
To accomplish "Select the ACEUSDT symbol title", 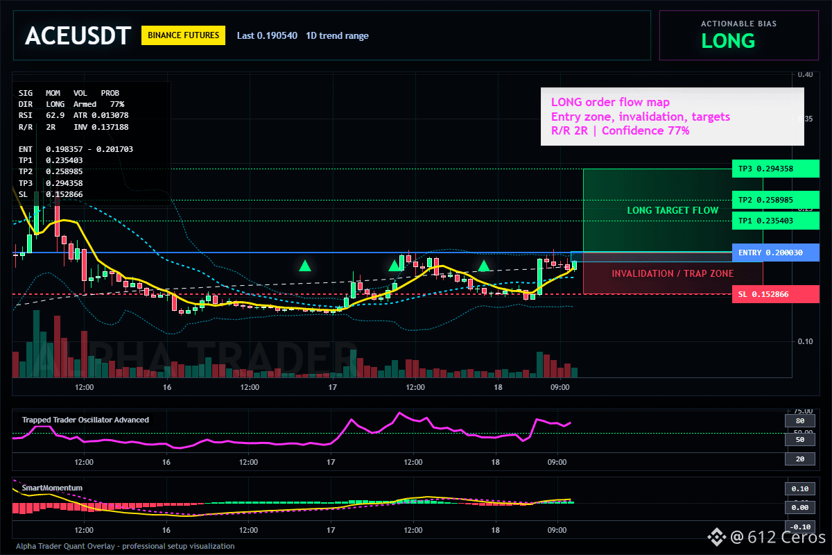I will [x=78, y=35].
